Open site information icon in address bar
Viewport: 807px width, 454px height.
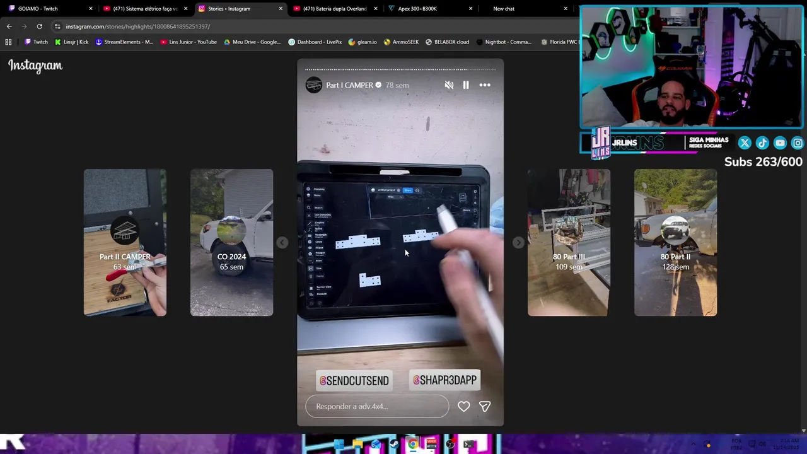click(x=57, y=26)
